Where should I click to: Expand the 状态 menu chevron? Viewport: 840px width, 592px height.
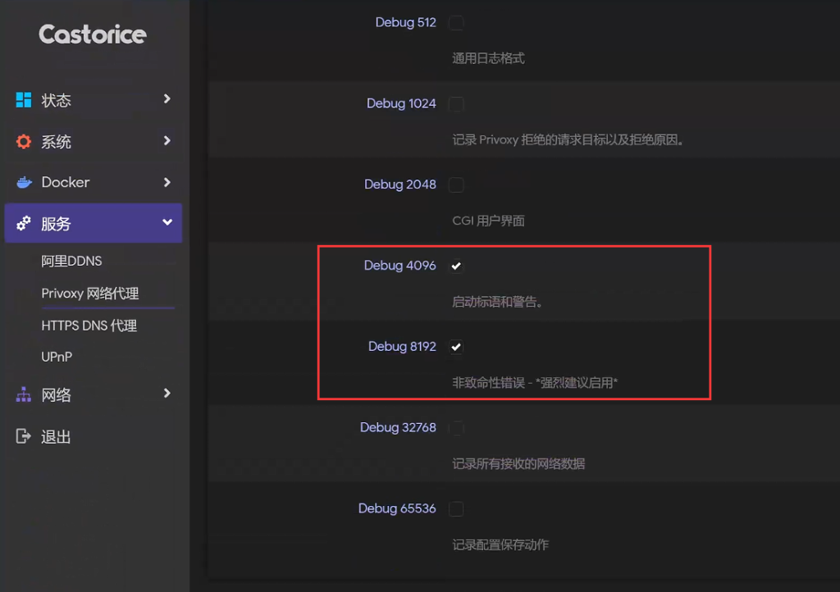tap(167, 99)
